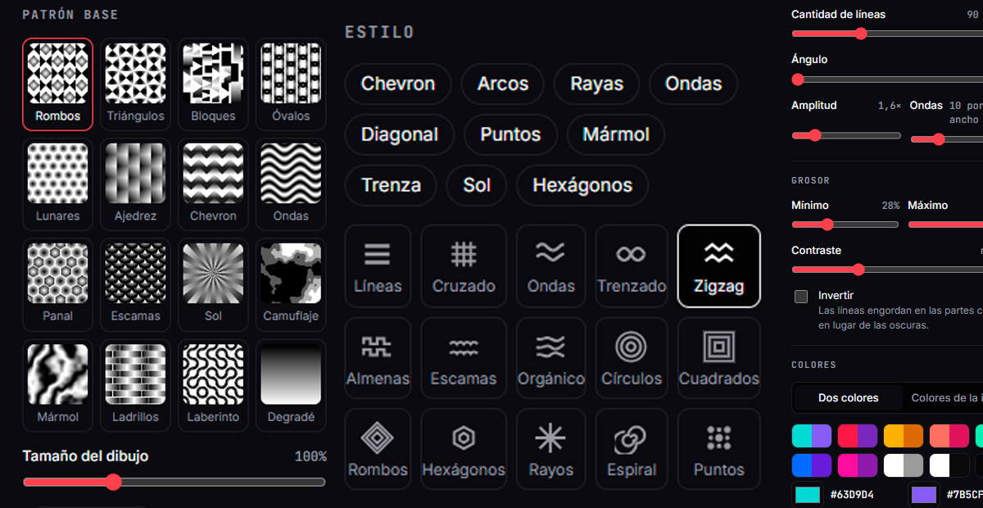
Task: Apply the Ondas style preset pill
Action: (694, 84)
